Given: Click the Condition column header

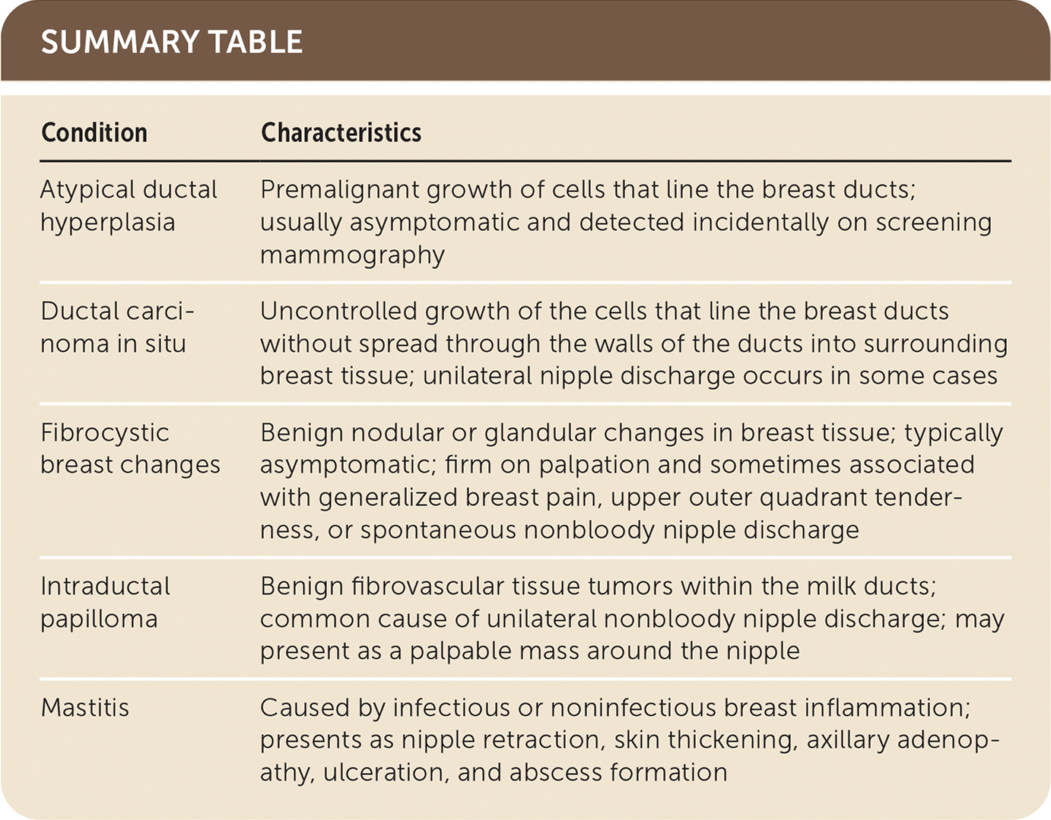Looking at the screenshot, I should click(94, 133).
